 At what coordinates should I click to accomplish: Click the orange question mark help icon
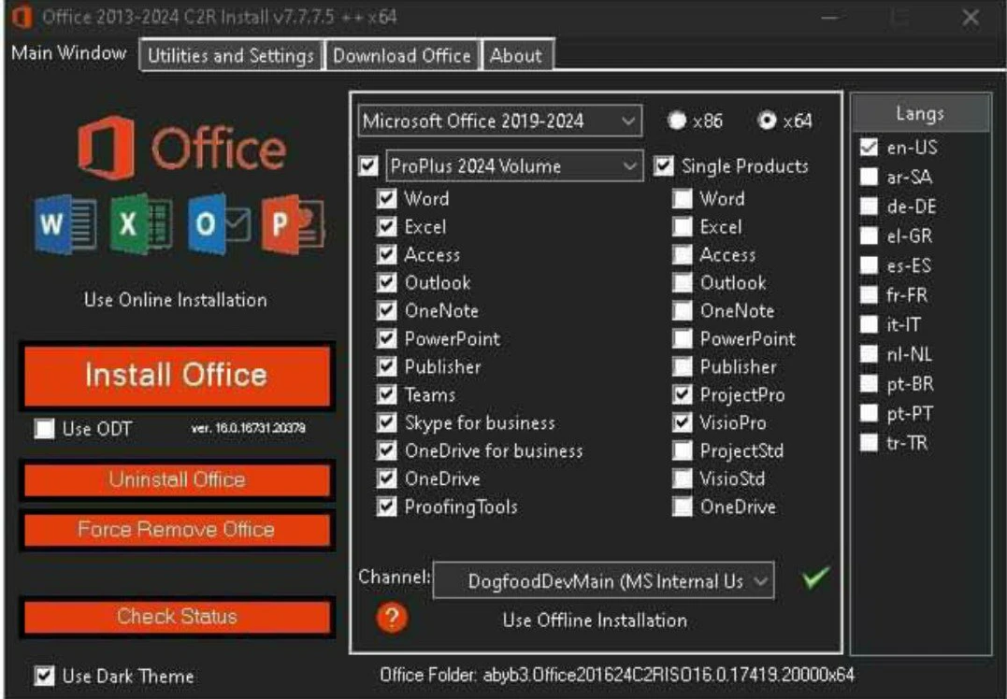(x=394, y=618)
